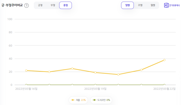
Task: Click 도지코인 data point on May 22
Action: [x=164, y=85]
